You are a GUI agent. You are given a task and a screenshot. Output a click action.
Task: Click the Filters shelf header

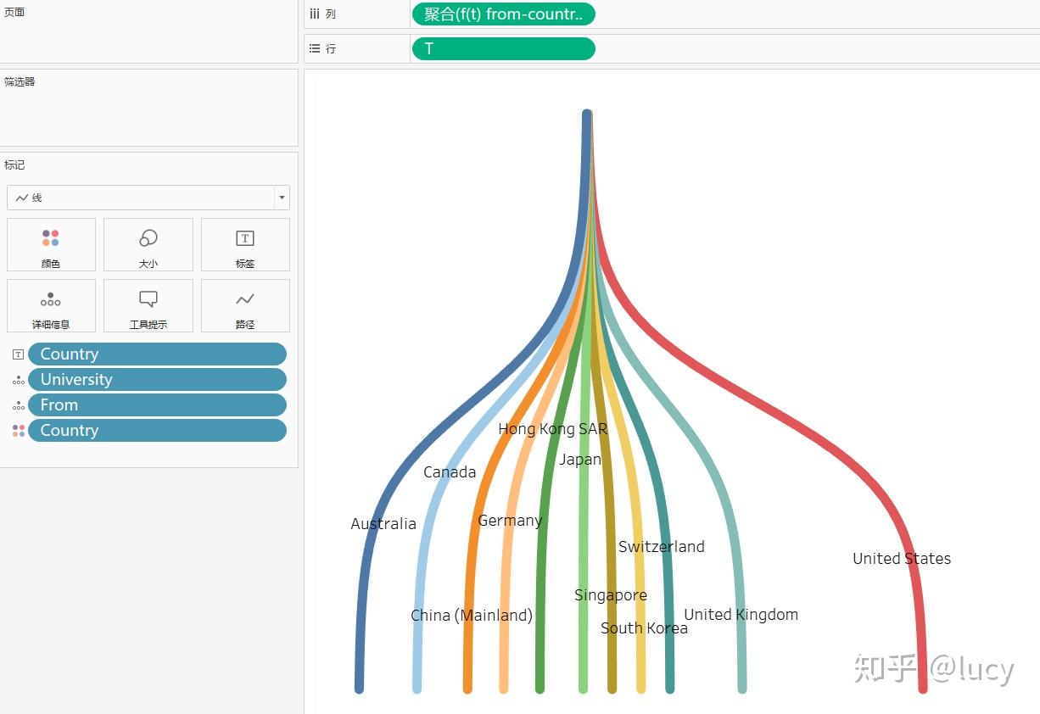20,81
